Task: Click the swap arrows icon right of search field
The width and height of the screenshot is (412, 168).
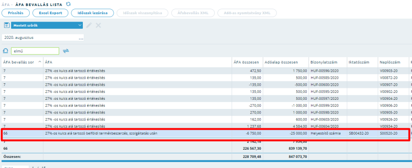Action: click(x=66, y=51)
